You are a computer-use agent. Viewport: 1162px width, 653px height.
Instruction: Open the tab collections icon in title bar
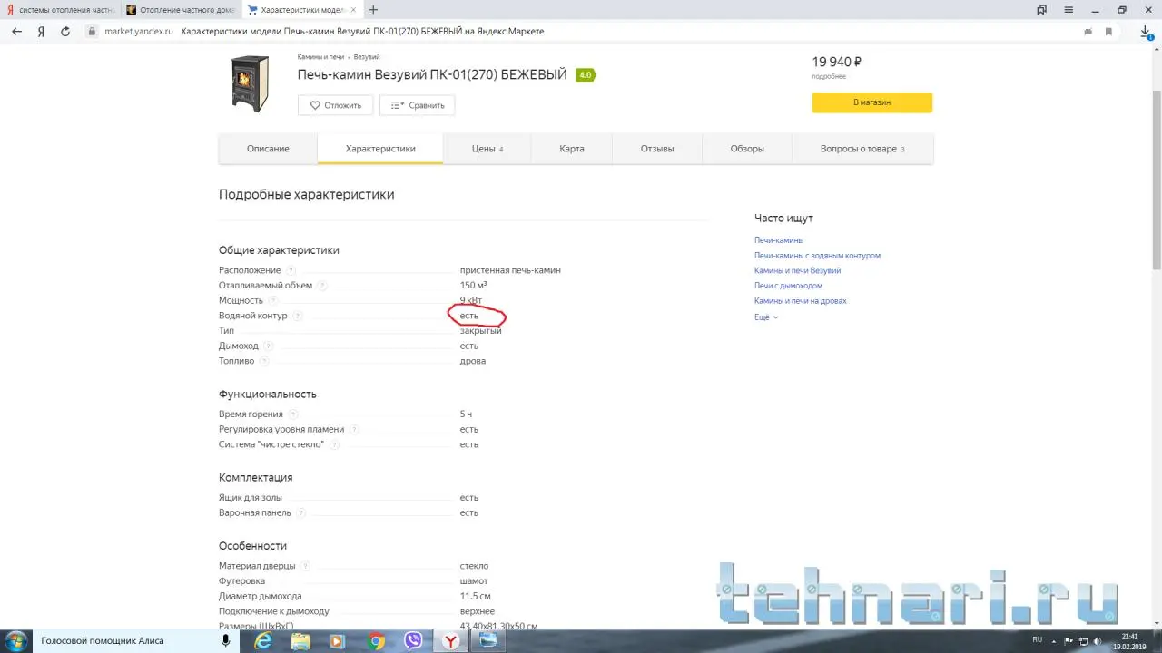[x=1041, y=10]
